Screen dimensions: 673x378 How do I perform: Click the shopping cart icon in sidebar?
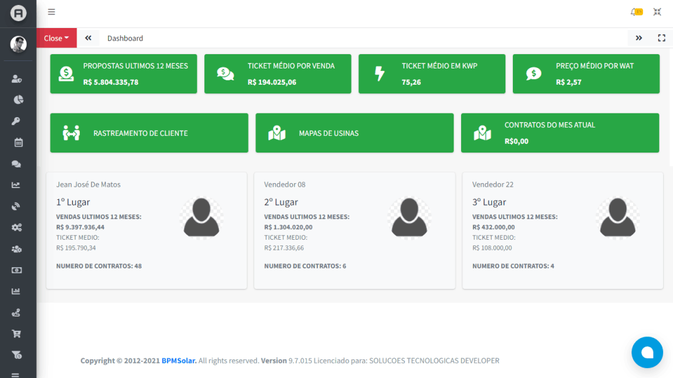(17, 334)
